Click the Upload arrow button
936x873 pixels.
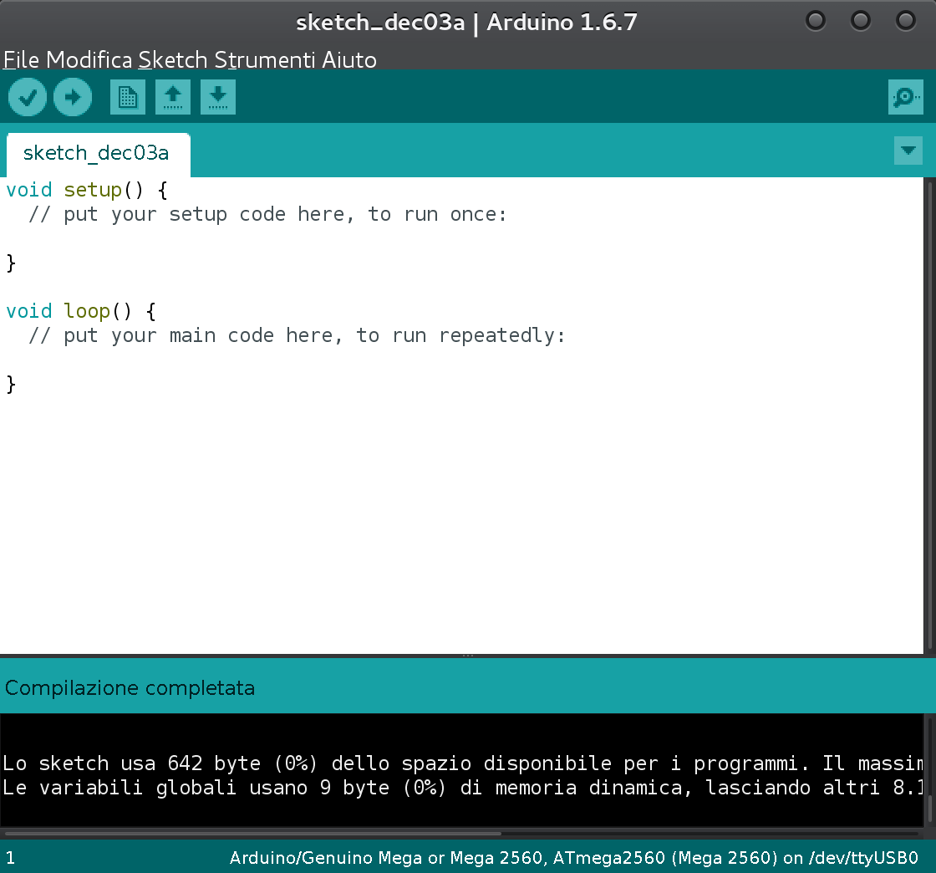(73, 97)
